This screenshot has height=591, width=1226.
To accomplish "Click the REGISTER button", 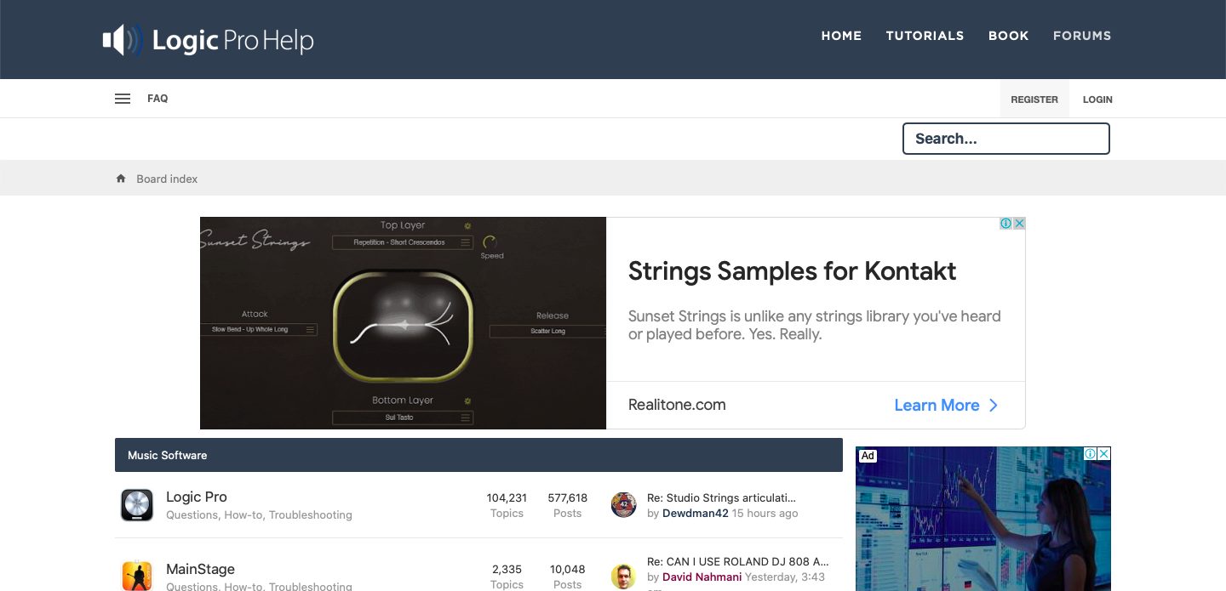I will (x=1034, y=99).
